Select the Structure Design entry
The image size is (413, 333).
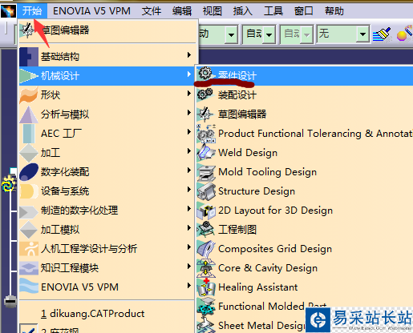coord(304,191)
